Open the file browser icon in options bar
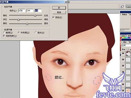 122,6
